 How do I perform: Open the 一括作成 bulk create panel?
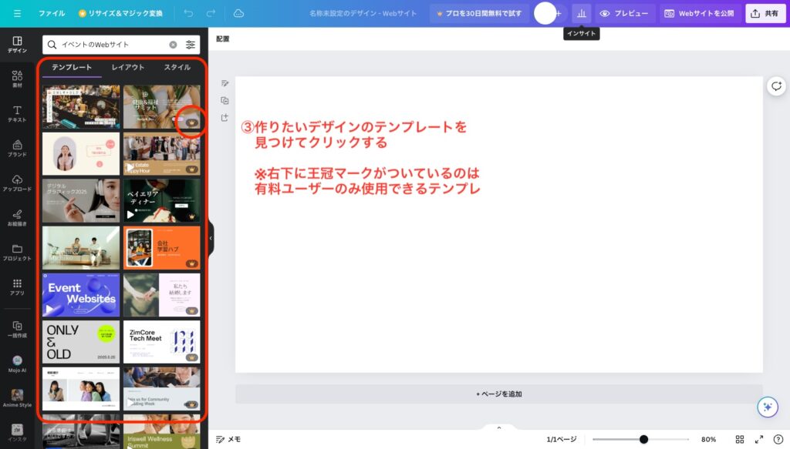pos(17,330)
